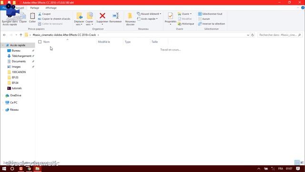
Task: Refresh the current folder view
Action: 253,35
